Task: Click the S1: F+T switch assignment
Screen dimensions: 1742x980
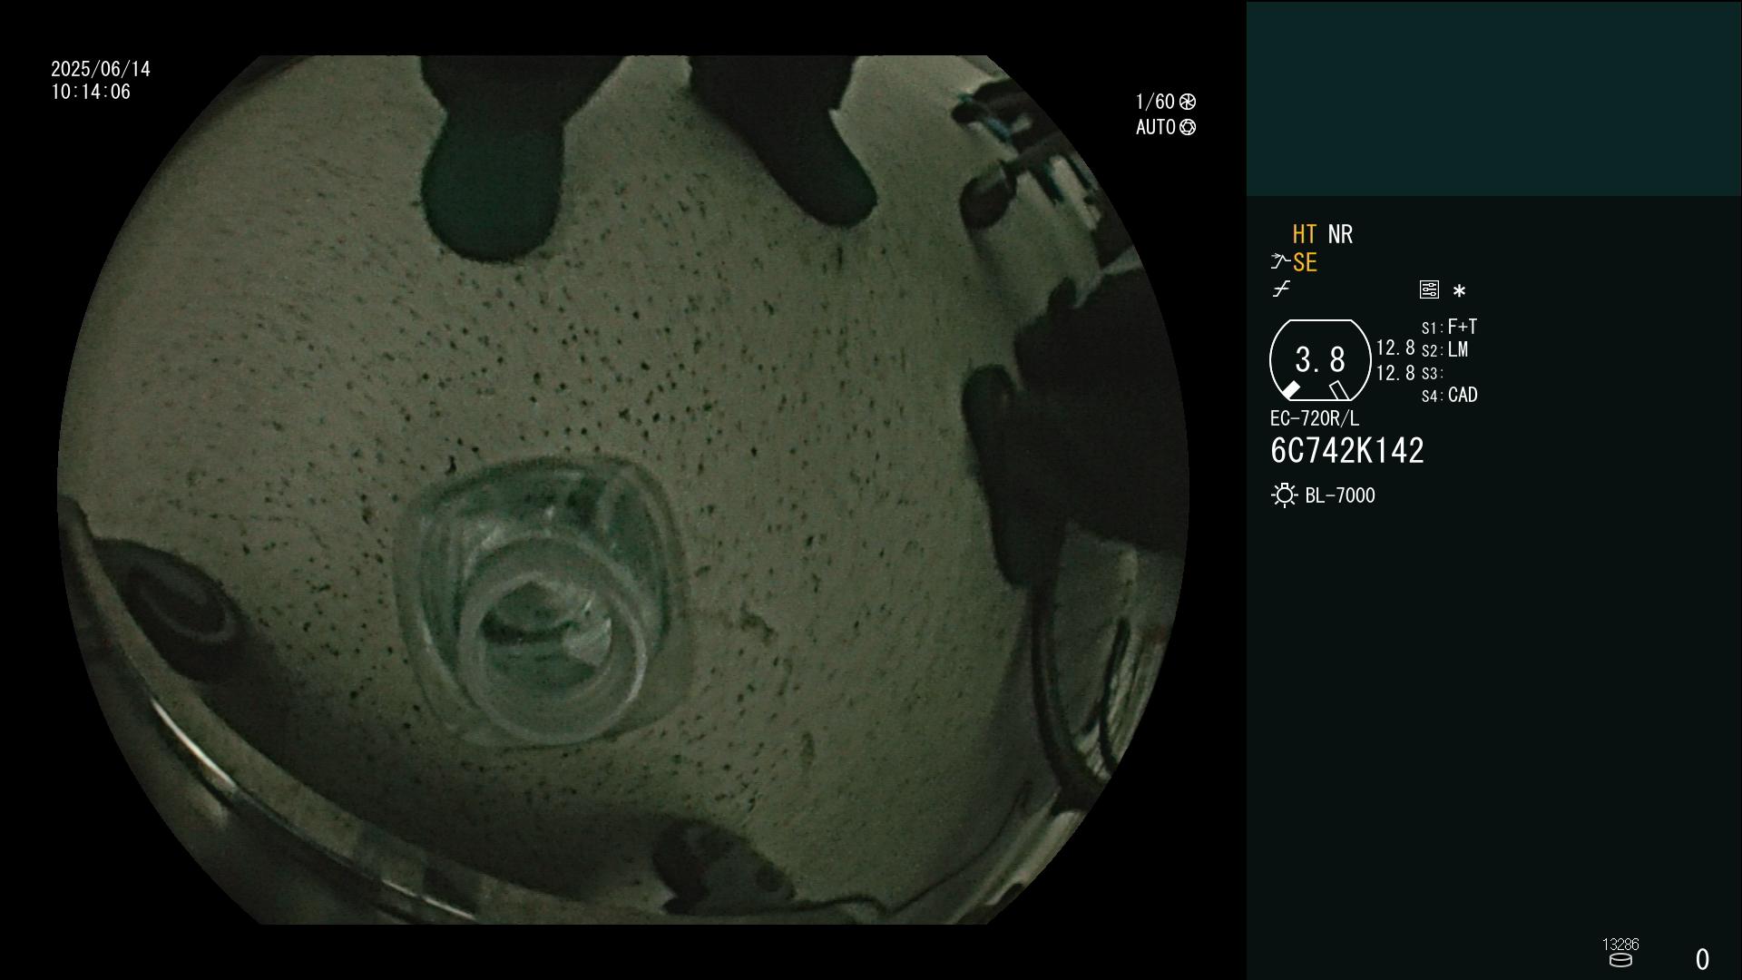Action: pos(1450,327)
